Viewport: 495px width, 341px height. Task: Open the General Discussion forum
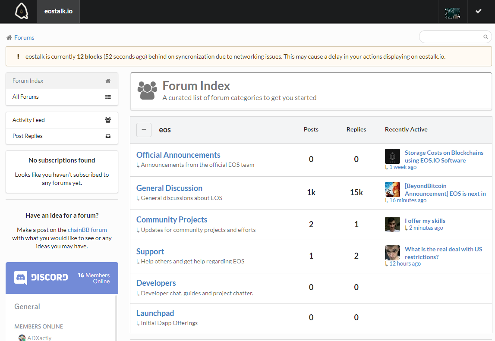170,188
